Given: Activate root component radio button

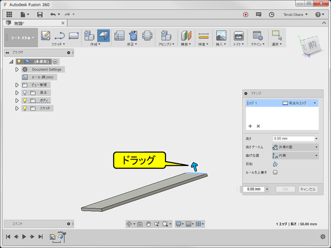Looking at the screenshot, I should (x=55, y=61).
